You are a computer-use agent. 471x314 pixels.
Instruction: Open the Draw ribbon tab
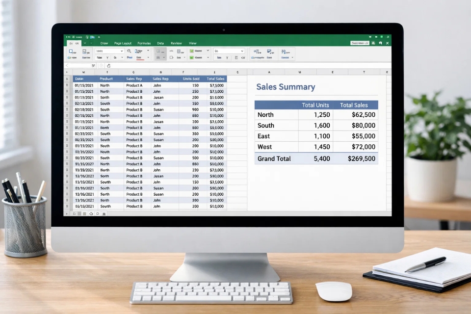coord(104,43)
